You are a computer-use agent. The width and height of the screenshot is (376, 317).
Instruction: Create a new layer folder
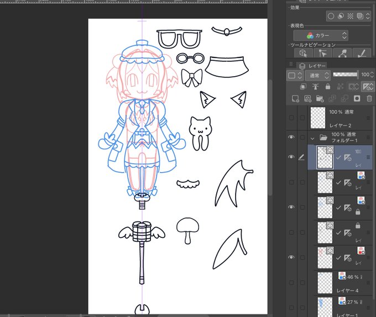click(x=320, y=98)
